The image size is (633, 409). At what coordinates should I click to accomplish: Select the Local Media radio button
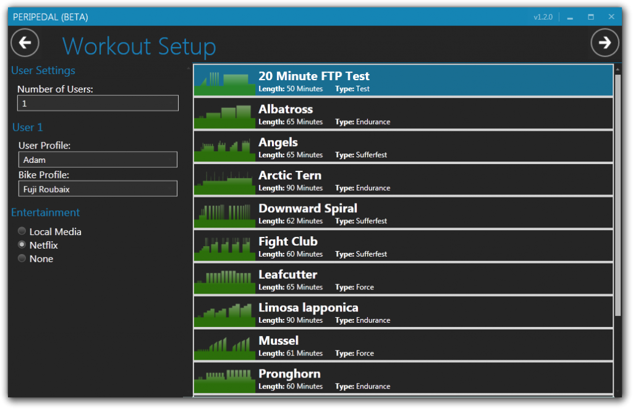pyautogui.click(x=22, y=231)
